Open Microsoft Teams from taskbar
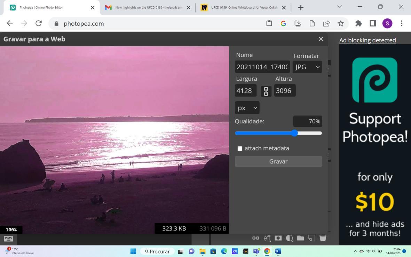 click(256, 251)
